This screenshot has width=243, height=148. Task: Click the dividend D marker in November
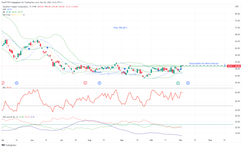point(188,83)
